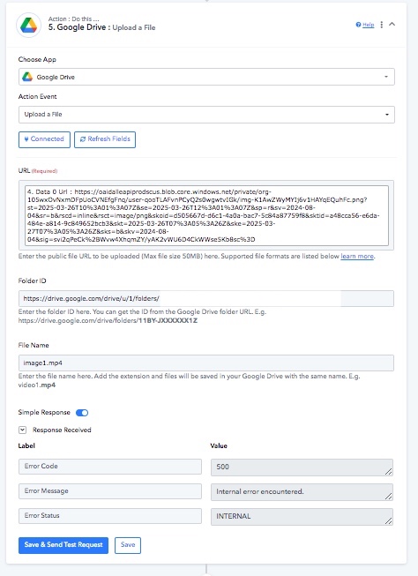This screenshot has width=418, height=576.
Task: Click the Folder ID input field
Action: pos(206,299)
